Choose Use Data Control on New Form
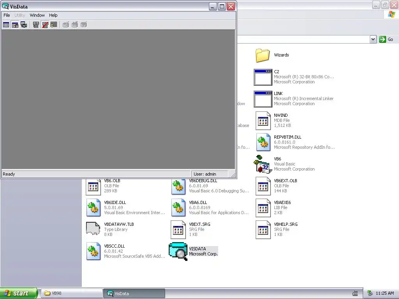 click(x=36, y=25)
